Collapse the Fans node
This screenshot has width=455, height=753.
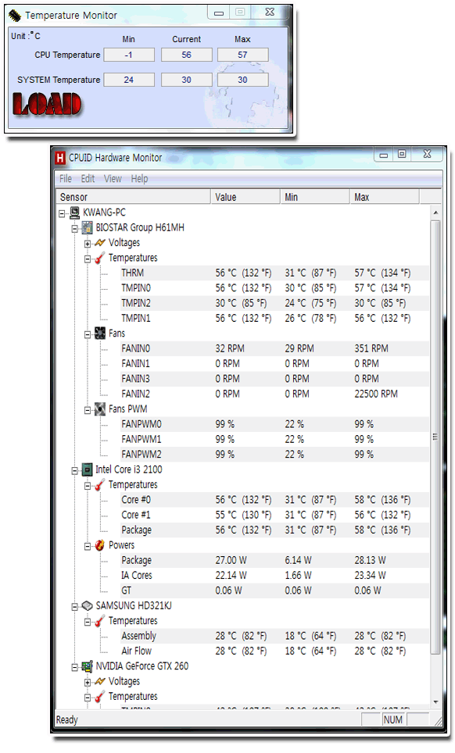88,335
